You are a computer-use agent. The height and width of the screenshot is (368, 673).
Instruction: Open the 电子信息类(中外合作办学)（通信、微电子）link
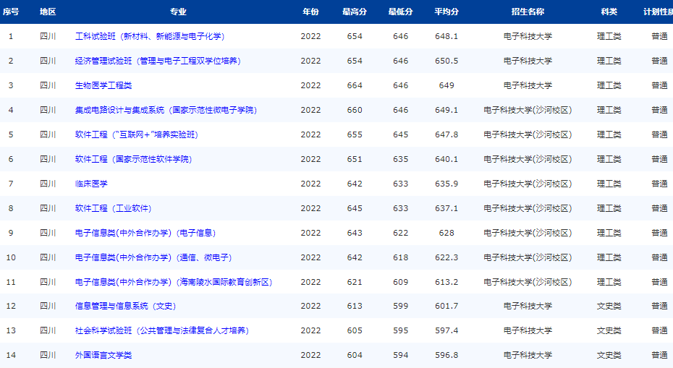point(153,257)
